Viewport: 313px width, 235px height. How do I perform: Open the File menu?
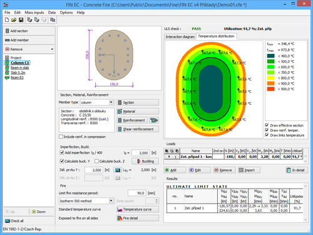tap(8, 13)
